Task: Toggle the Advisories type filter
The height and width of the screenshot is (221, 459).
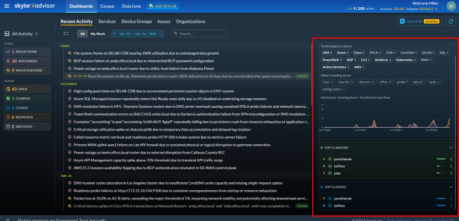Action: [27, 61]
